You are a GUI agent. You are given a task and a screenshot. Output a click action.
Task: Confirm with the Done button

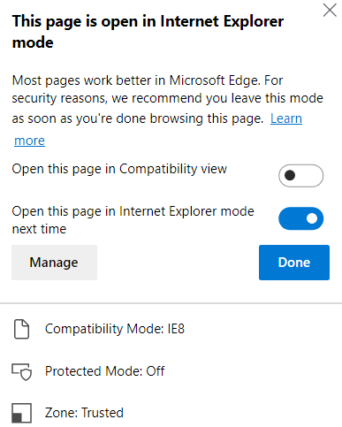coord(294,263)
